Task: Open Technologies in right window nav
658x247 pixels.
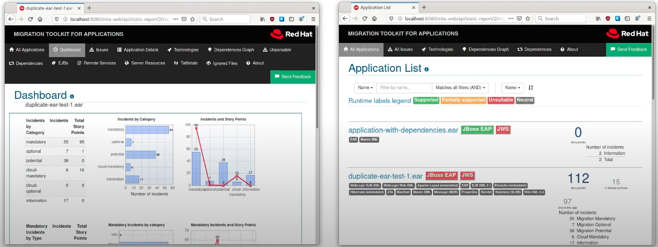Action: pos(437,50)
